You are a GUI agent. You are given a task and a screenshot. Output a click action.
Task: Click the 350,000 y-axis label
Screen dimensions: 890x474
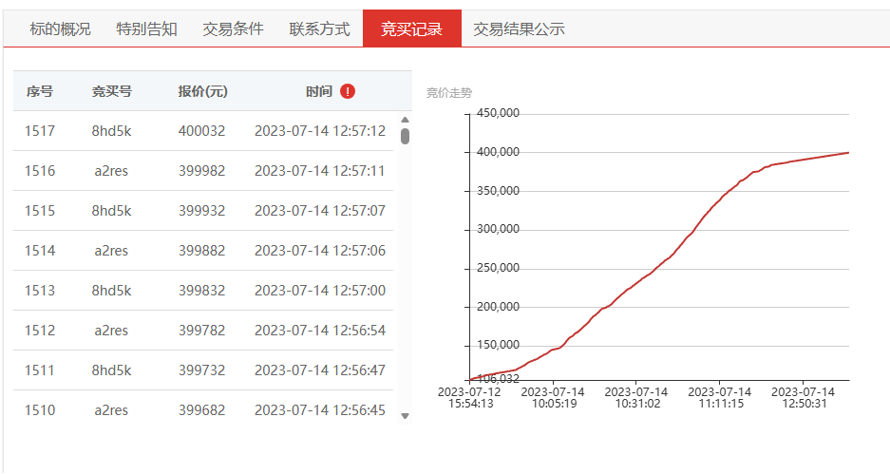pyautogui.click(x=498, y=191)
